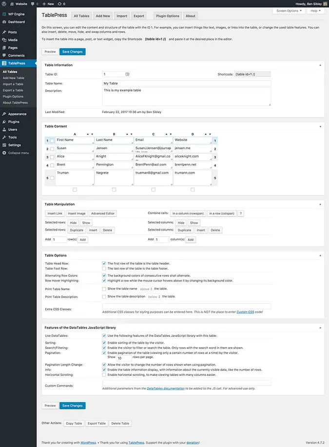This screenshot has height=447, width=329.
Task: Open Screen Options dropdown
Action: coord(289,11)
